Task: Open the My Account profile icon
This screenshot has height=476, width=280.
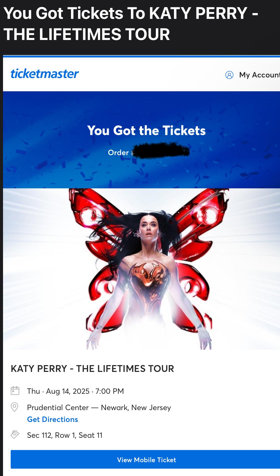Action: tap(229, 75)
